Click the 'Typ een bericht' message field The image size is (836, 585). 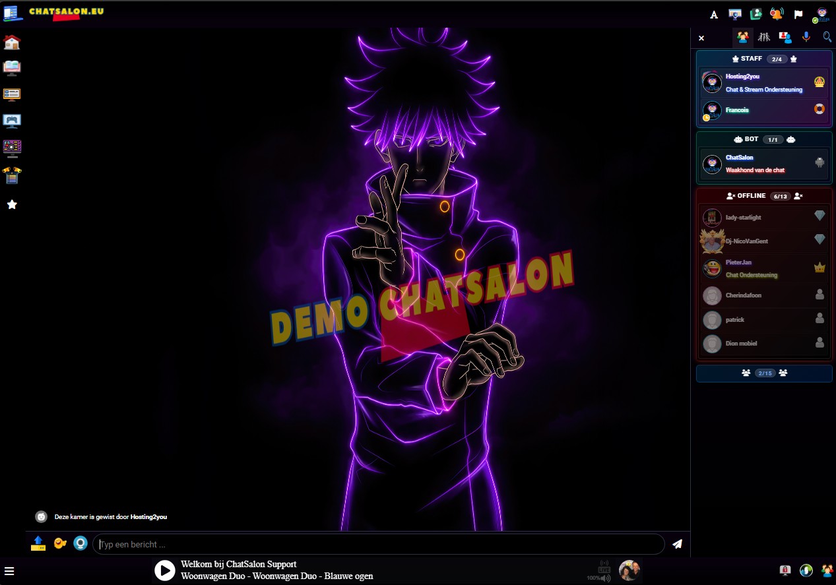tap(378, 544)
